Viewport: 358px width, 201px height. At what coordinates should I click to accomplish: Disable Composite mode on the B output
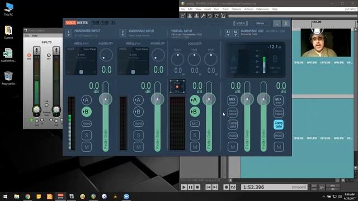point(279,125)
